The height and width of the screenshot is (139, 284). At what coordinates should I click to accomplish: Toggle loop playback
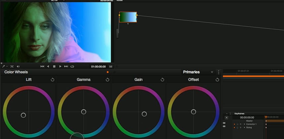[x=72, y=67]
